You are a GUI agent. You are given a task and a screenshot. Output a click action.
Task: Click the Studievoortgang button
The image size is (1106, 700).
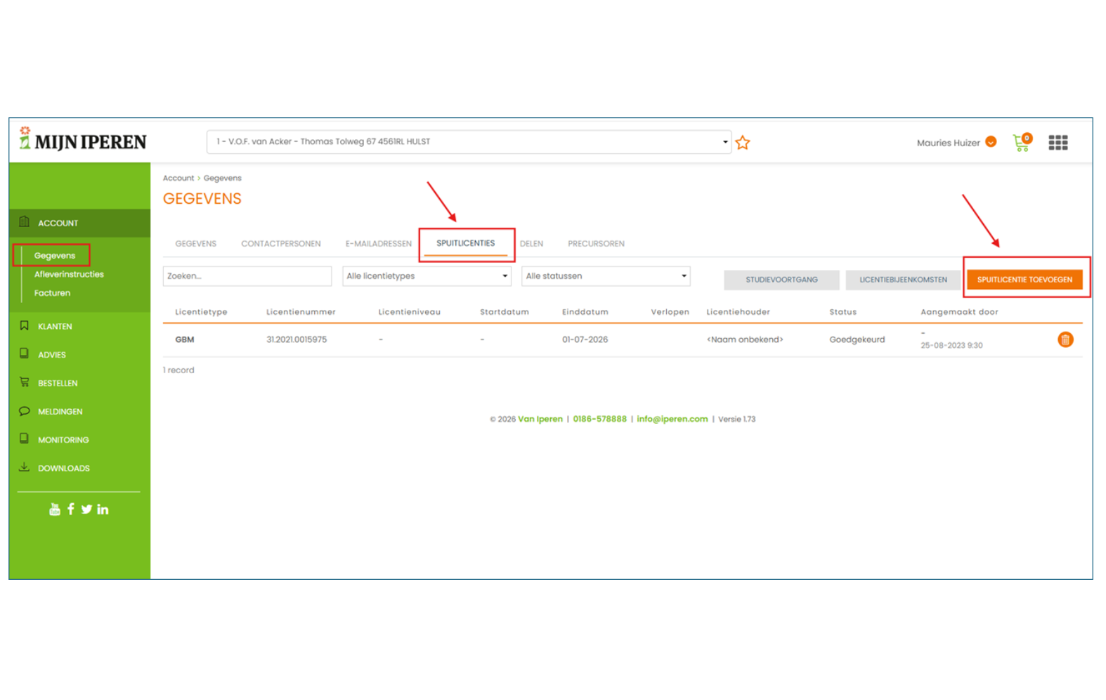781,280
